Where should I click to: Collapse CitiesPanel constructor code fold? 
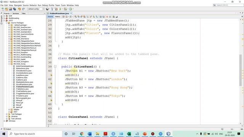click(x=55, y=67)
